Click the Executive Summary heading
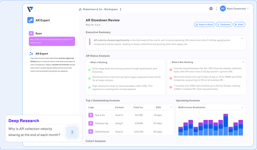The width and height of the screenshot is (257, 150). [x=98, y=32]
